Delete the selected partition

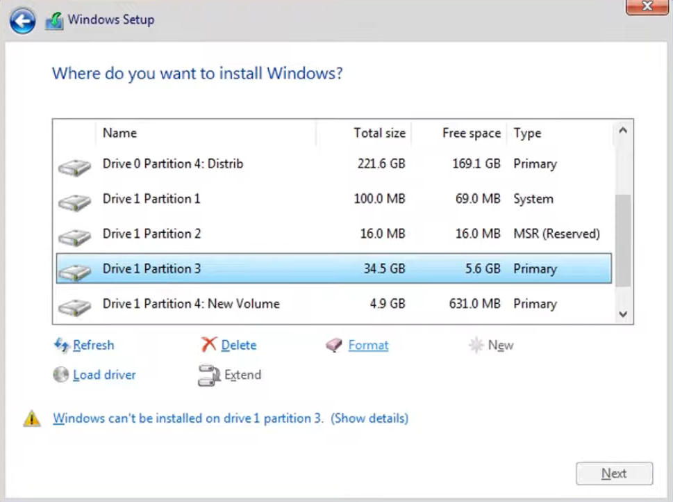click(239, 345)
